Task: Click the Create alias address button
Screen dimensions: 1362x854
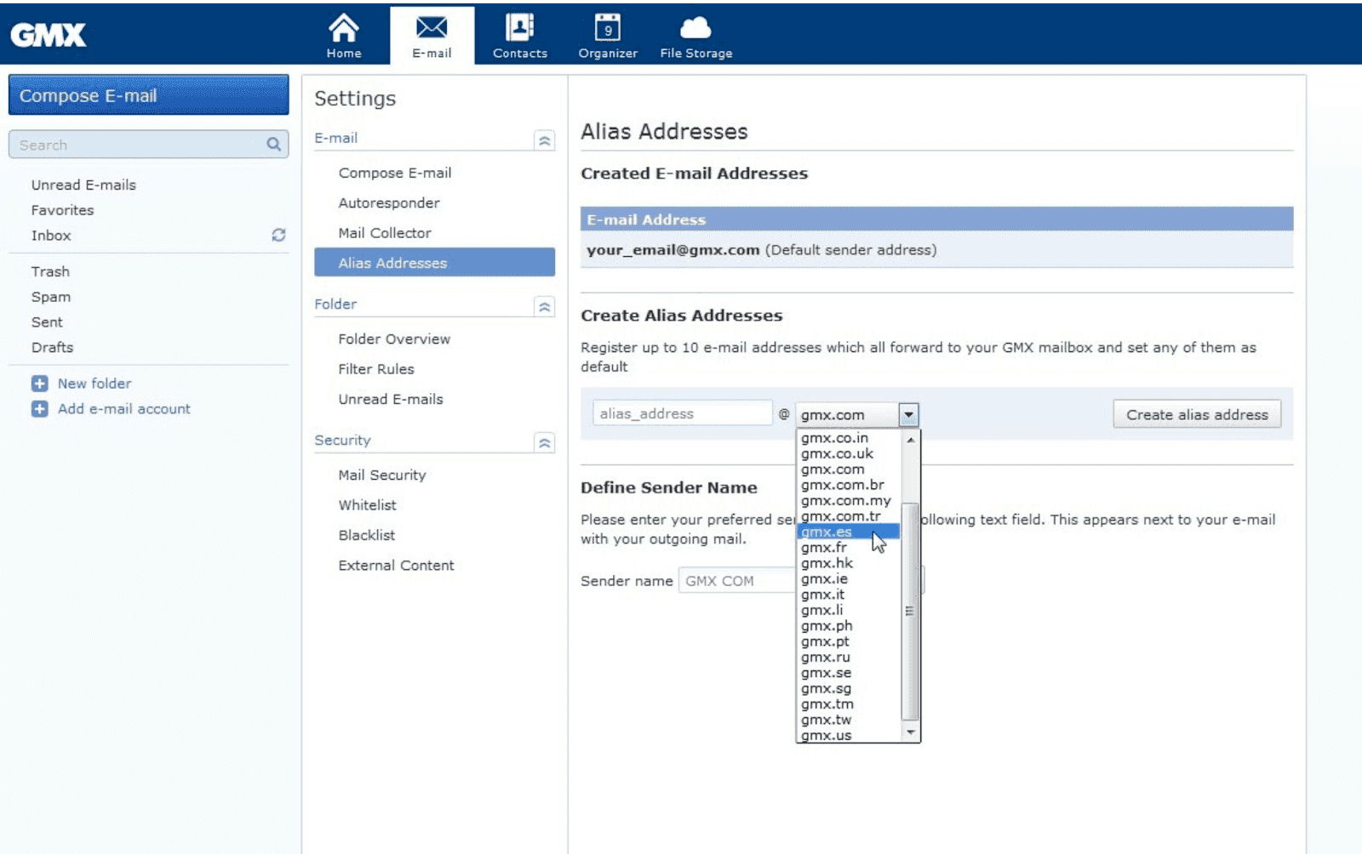Action: tap(1197, 414)
